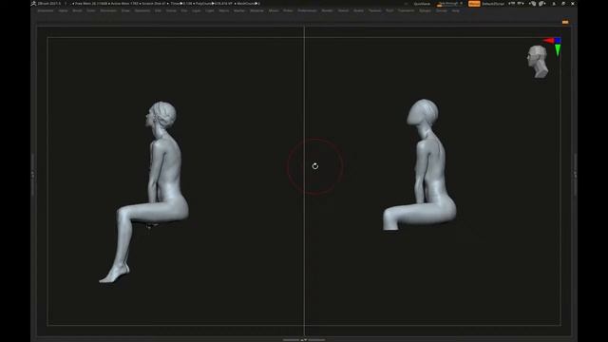Click the blue Z-axis square

point(558,40)
